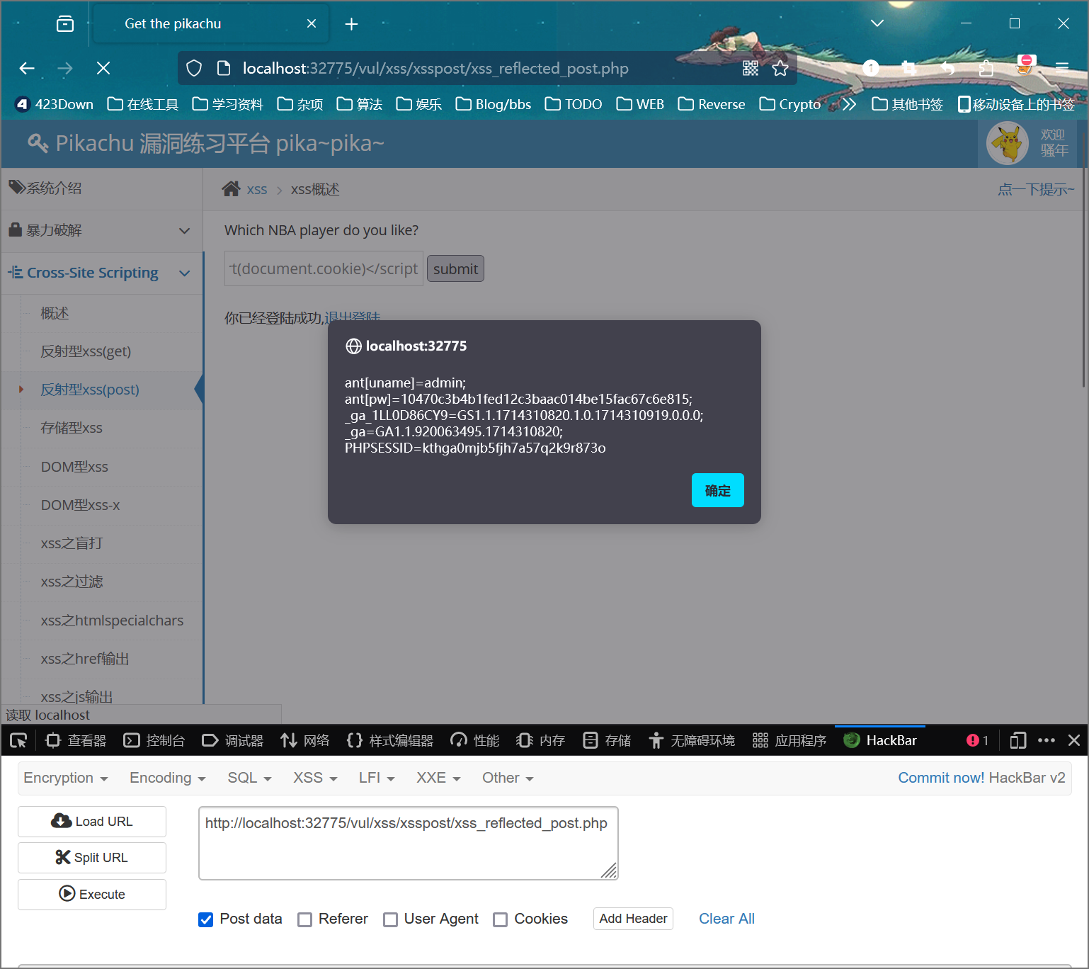
Task: Click the page vertical scrollbar
Action: [1083, 283]
